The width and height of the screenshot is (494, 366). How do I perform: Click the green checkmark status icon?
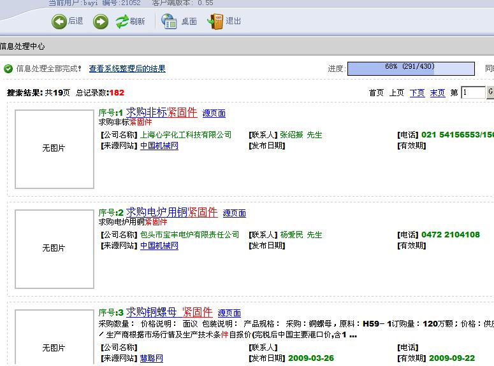pyautogui.click(x=8, y=69)
